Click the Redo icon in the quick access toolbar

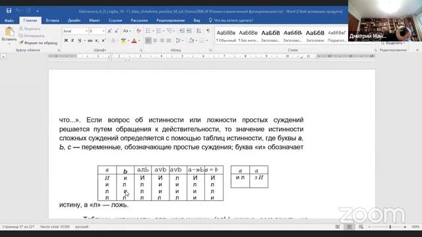coord(28,11)
